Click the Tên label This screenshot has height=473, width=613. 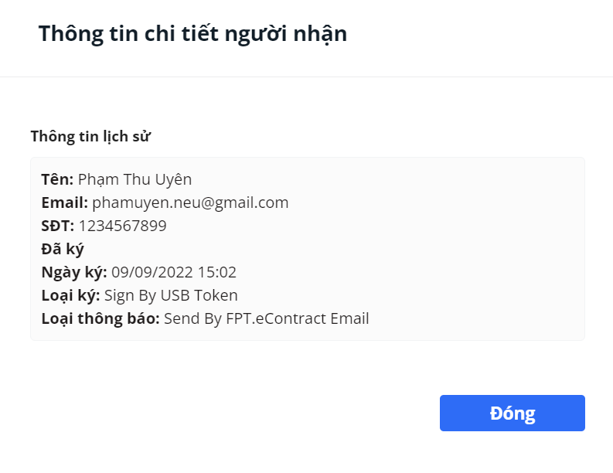pos(57,179)
